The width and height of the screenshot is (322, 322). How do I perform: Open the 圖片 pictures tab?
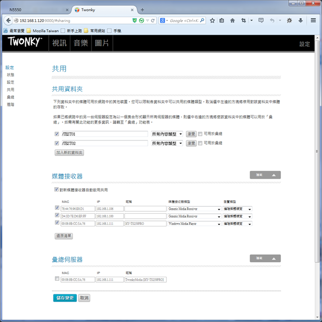pos(102,43)
